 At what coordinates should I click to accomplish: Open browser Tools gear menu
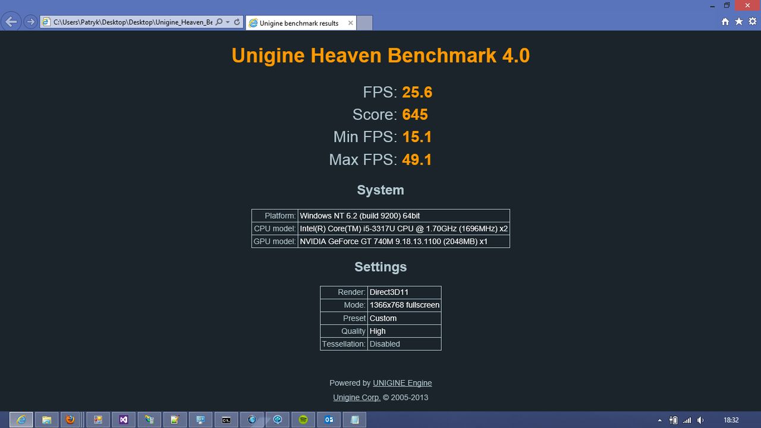tap(752, 21)
